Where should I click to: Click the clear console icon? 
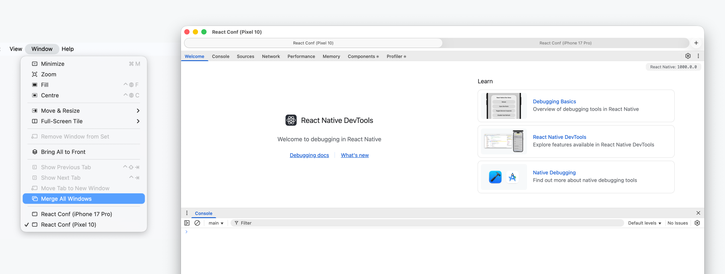[x=197, y=223]
